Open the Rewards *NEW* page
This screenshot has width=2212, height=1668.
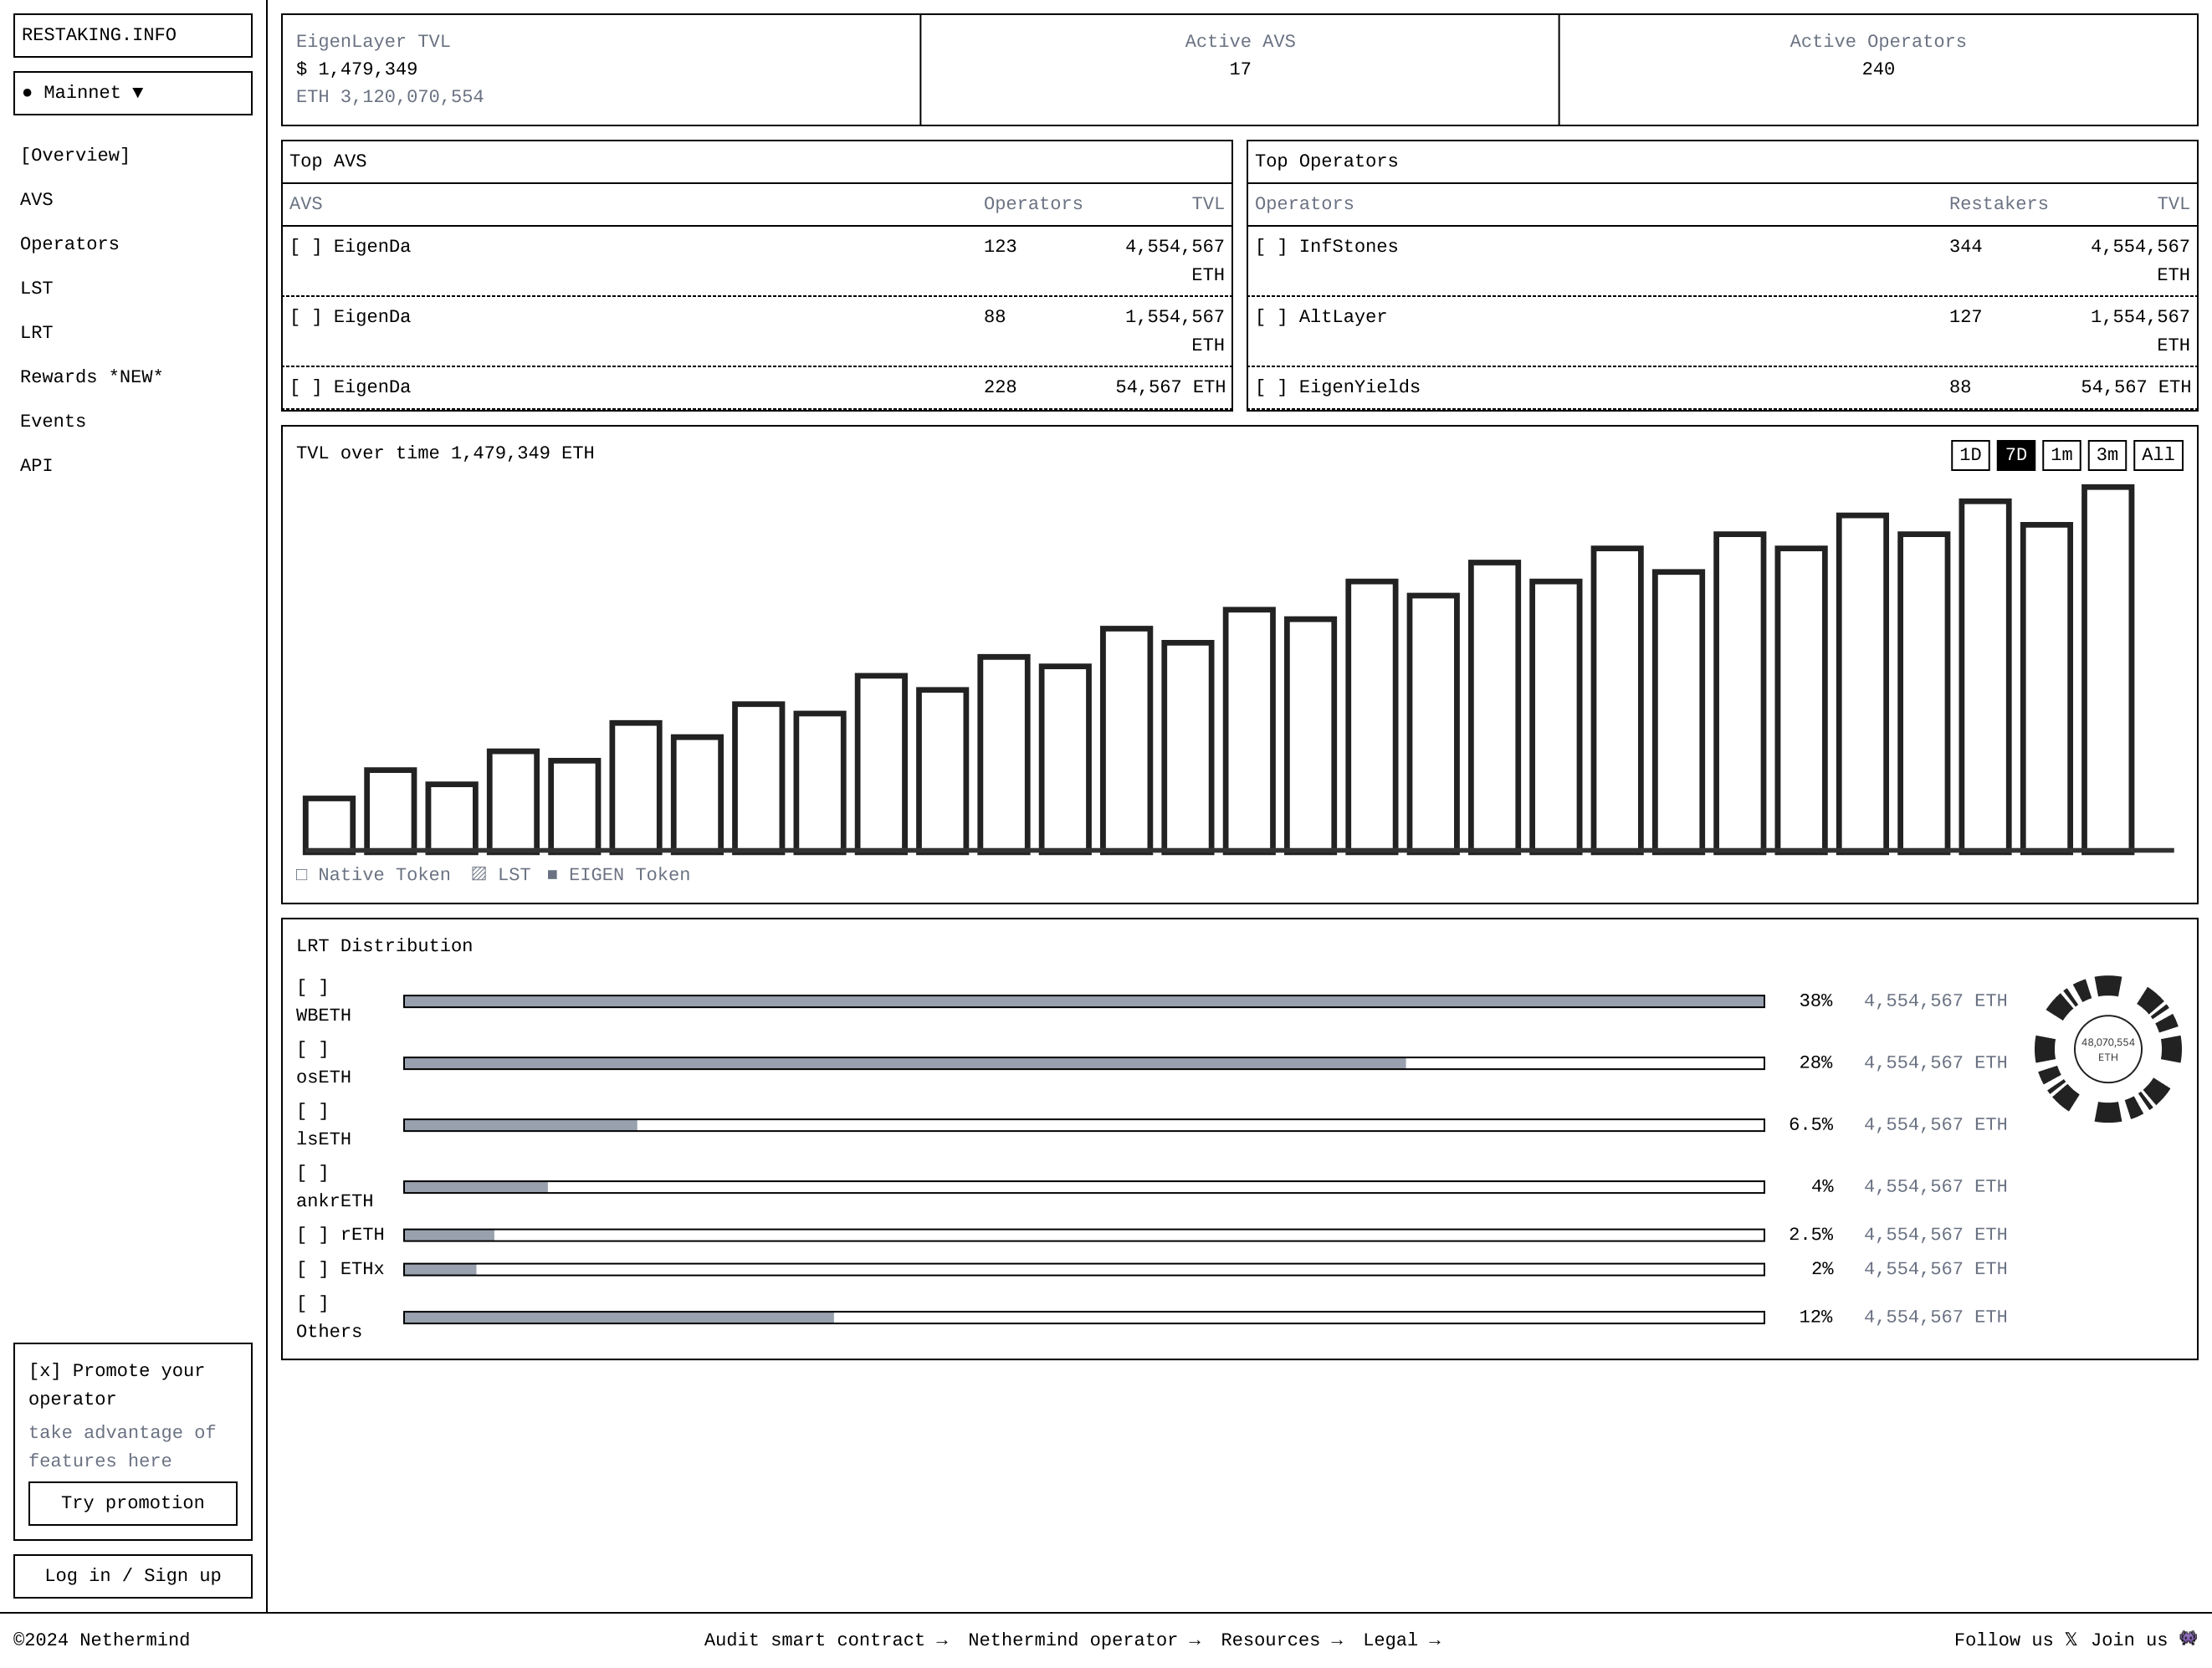92,377
